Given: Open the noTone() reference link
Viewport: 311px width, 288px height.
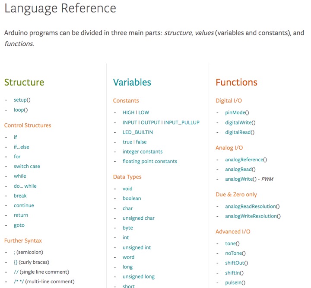Looking at the screenshot, I should coord(235,253).
